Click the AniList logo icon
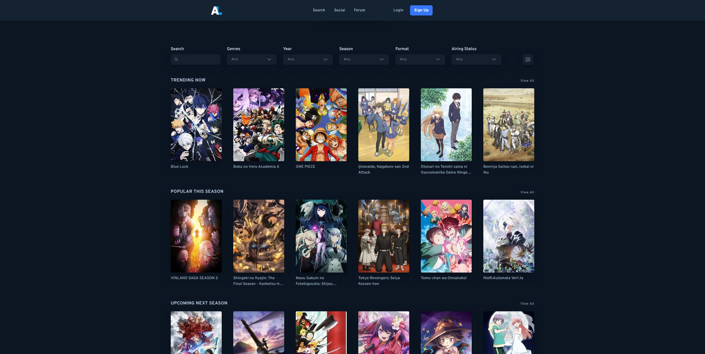The width and height of the screenshot is (705, 354). [x=216, y=10]
